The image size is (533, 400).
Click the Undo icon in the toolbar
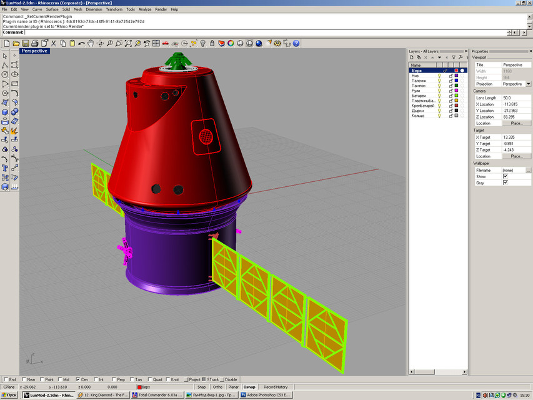tap(80, 44)
